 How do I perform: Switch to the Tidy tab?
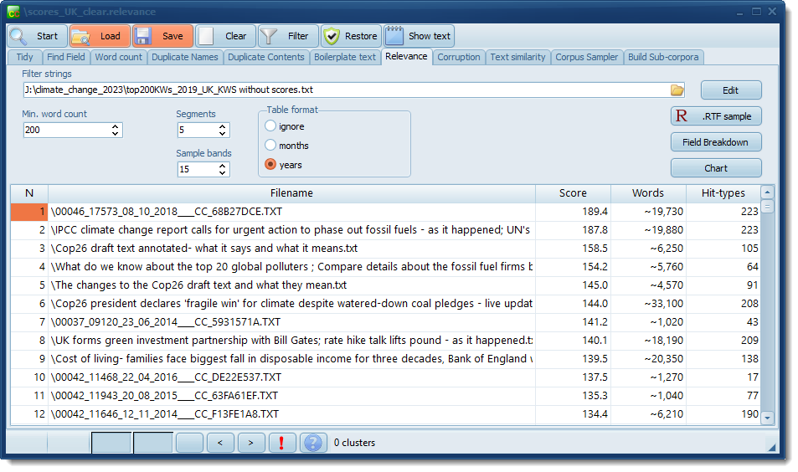point(24,57)
